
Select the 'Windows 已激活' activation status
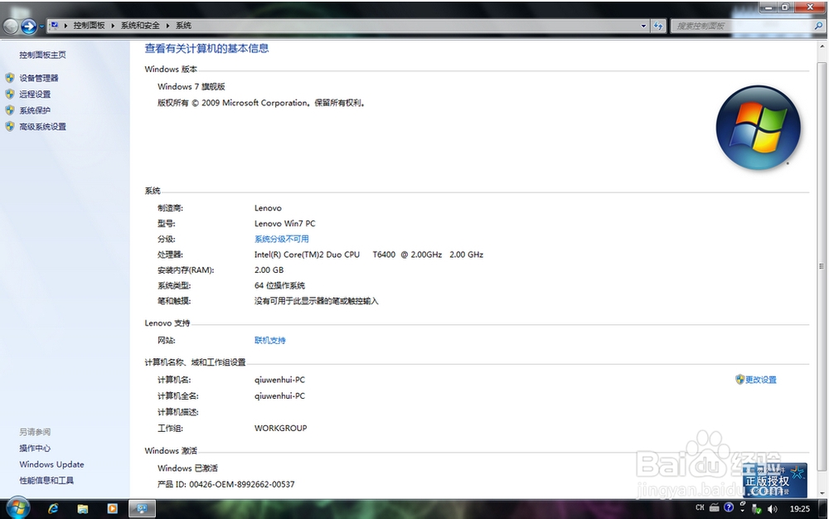click(187, 468)
